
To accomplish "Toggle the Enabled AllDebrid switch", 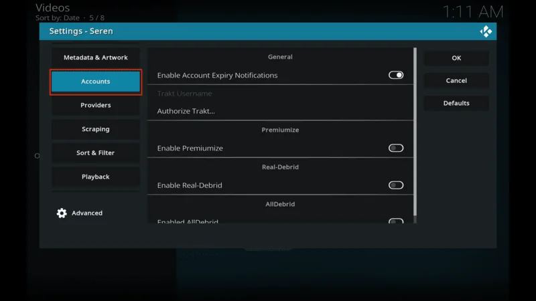I will [396, 221].
